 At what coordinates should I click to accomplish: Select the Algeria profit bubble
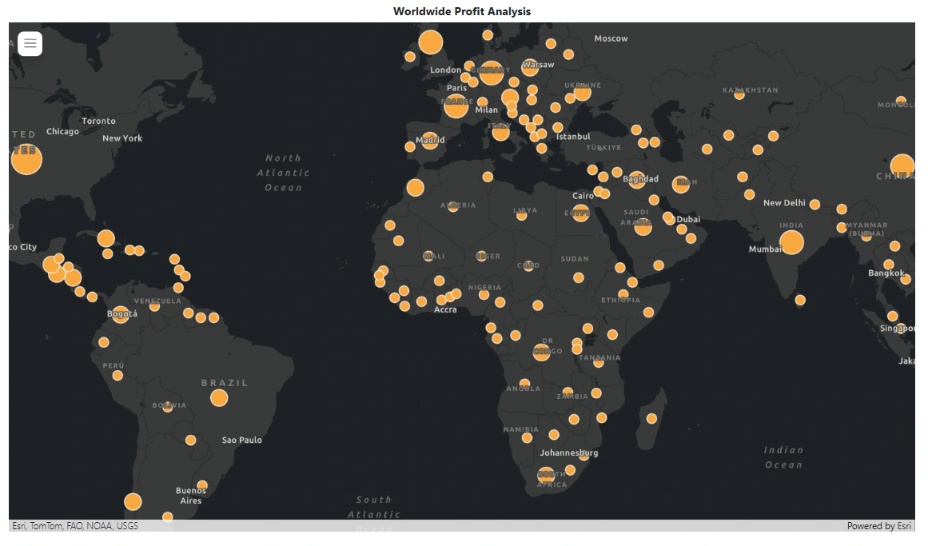pos(453,207)
